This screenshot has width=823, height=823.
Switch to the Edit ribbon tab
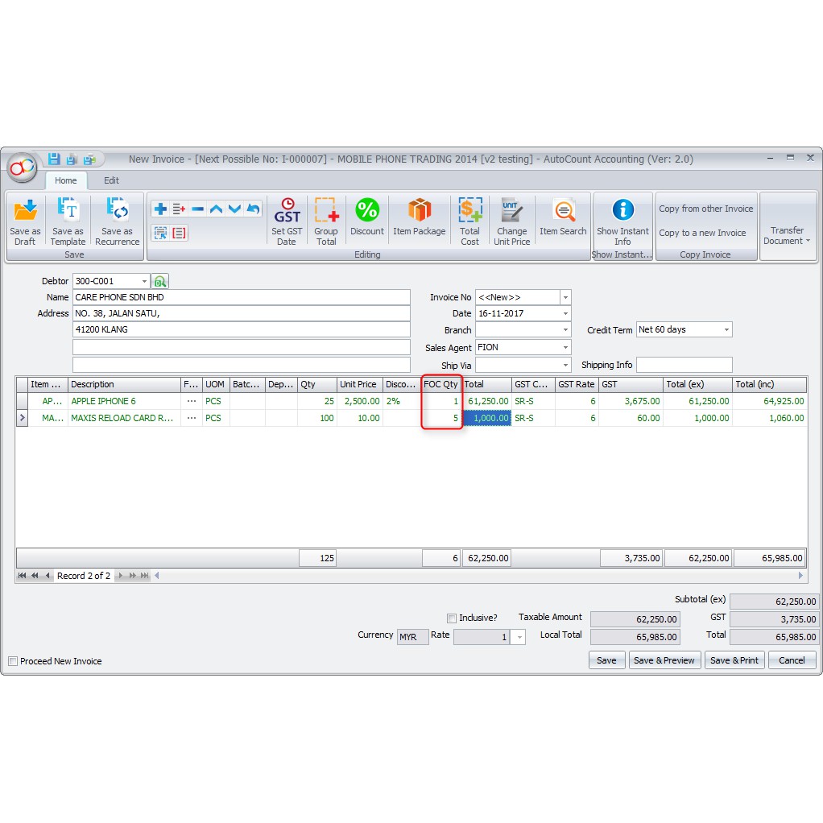[111, 180]
